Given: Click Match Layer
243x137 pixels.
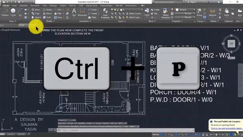Looking at the screenshot, I should click(x=133, y=18).
